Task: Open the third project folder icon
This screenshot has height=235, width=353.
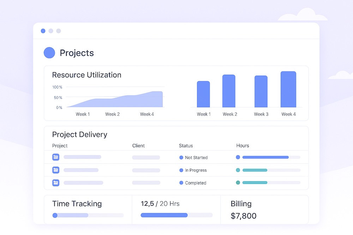Action: (x=56, y=183)
